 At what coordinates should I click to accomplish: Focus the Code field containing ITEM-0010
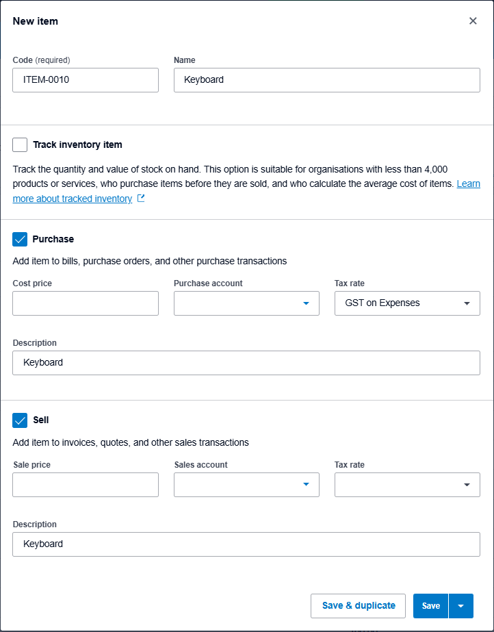coord(86,80)
